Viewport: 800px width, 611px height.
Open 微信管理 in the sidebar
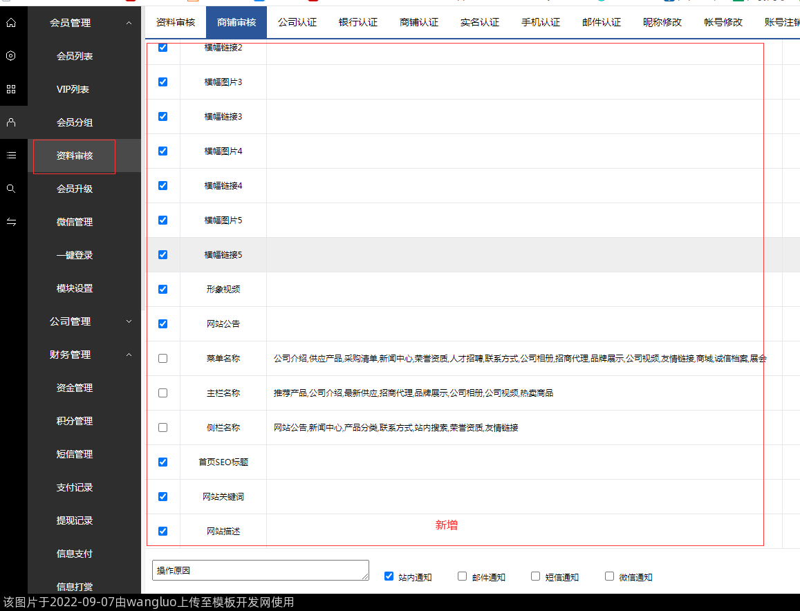click(75, 222)
